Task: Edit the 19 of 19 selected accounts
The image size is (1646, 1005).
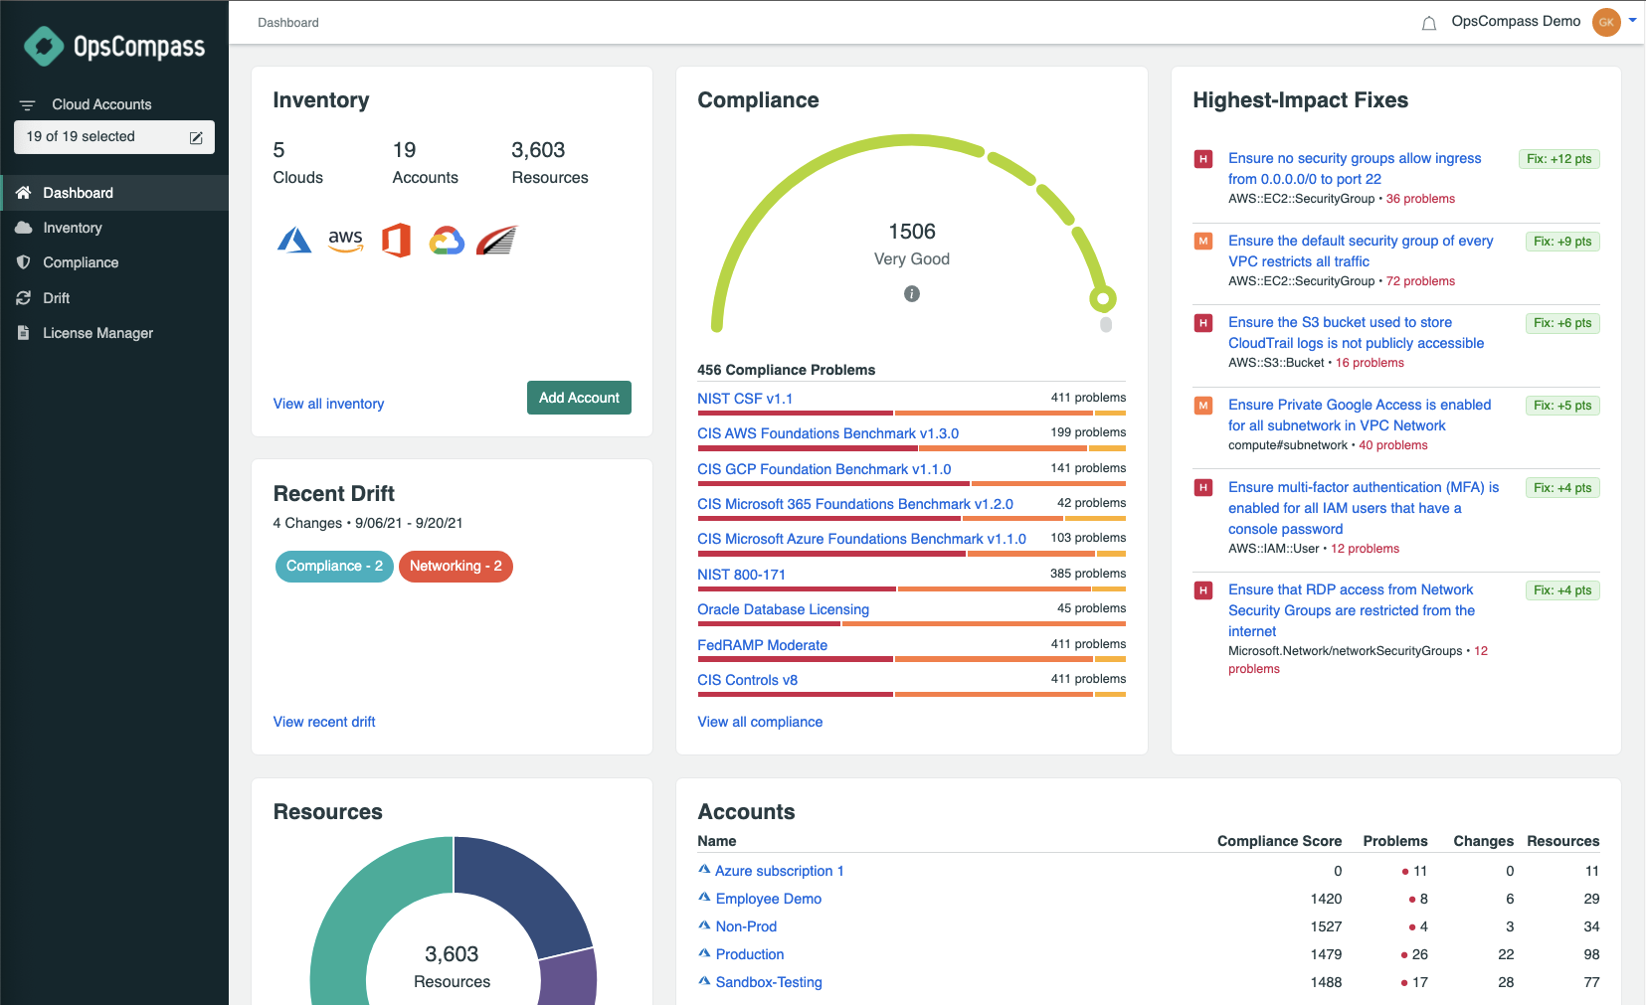Action: pos(196,137)
